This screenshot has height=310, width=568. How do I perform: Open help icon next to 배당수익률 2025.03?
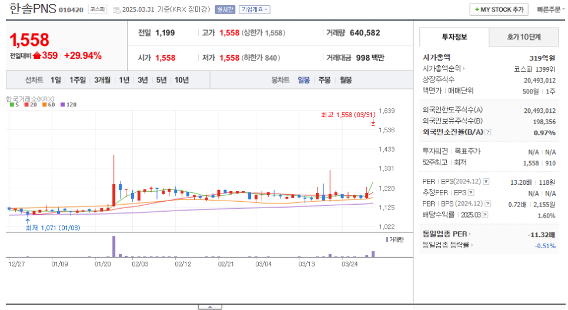pos(485,215)
